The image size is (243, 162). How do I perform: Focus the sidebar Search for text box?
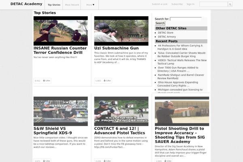(x=185, y=19)
